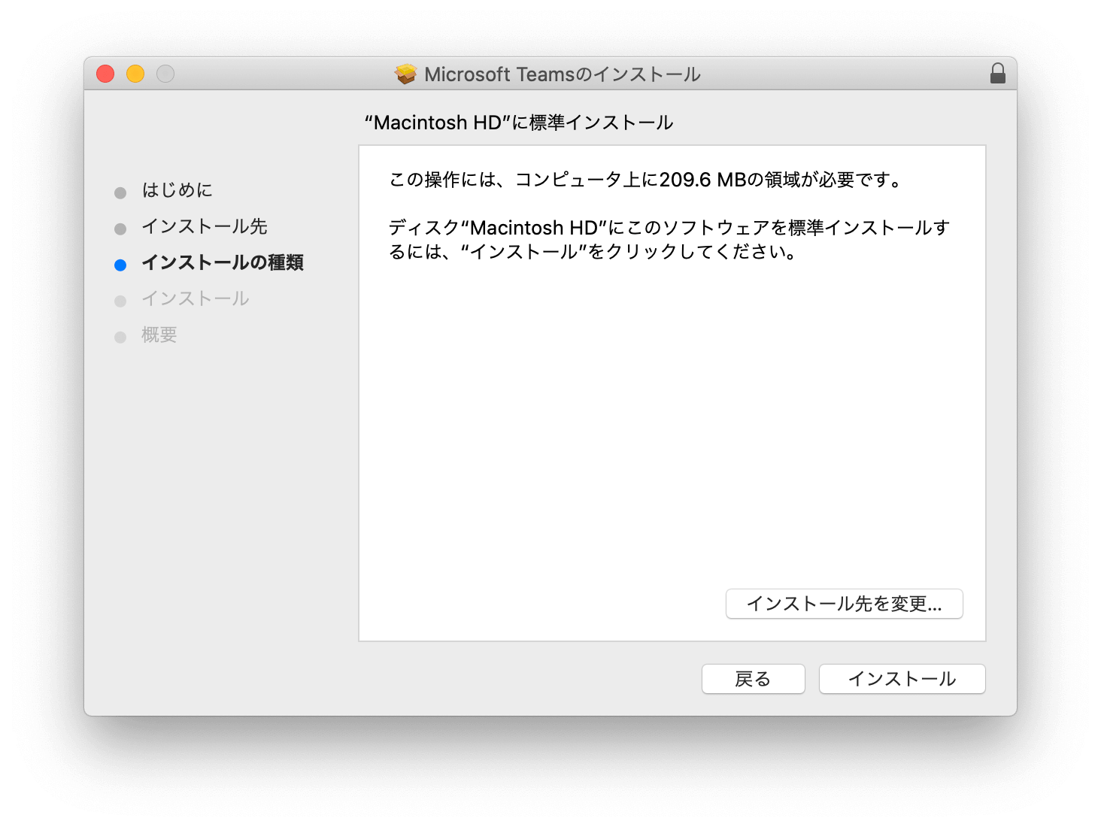The height and width of the screenshot is (827, 1101).
Task: Open インストール先を変更... to change destination
Action: [x=844, y=604]
